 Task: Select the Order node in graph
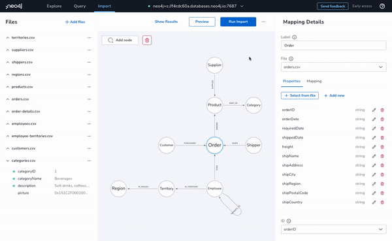tap(214, 145)
